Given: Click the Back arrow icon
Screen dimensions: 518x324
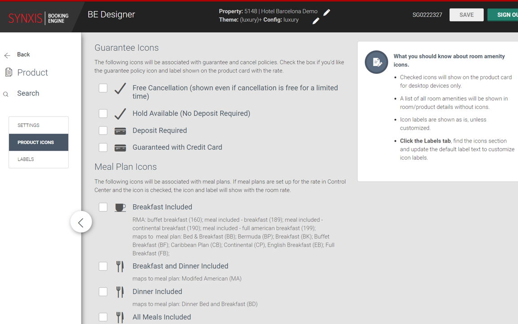Looking at the screenshot, I should point(7,55).
